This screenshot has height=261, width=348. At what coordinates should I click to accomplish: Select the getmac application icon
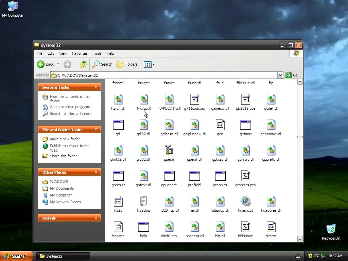coord(245,125)
